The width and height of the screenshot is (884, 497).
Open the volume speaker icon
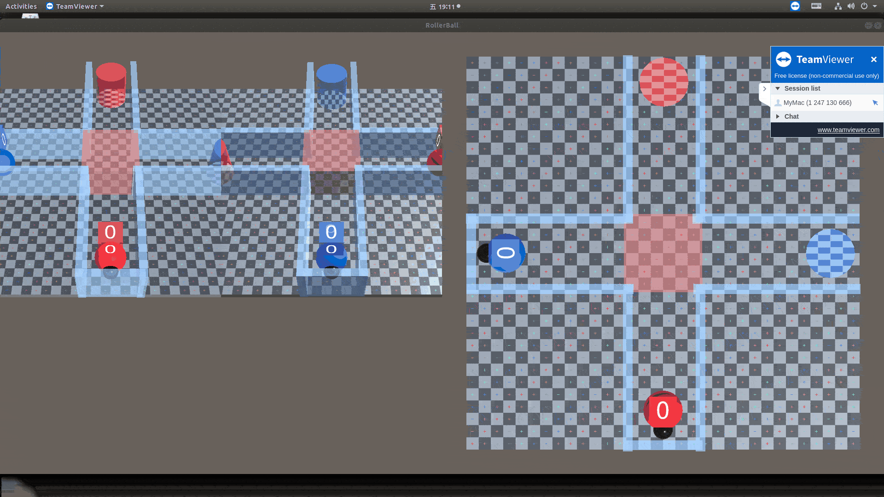(851, 6)
